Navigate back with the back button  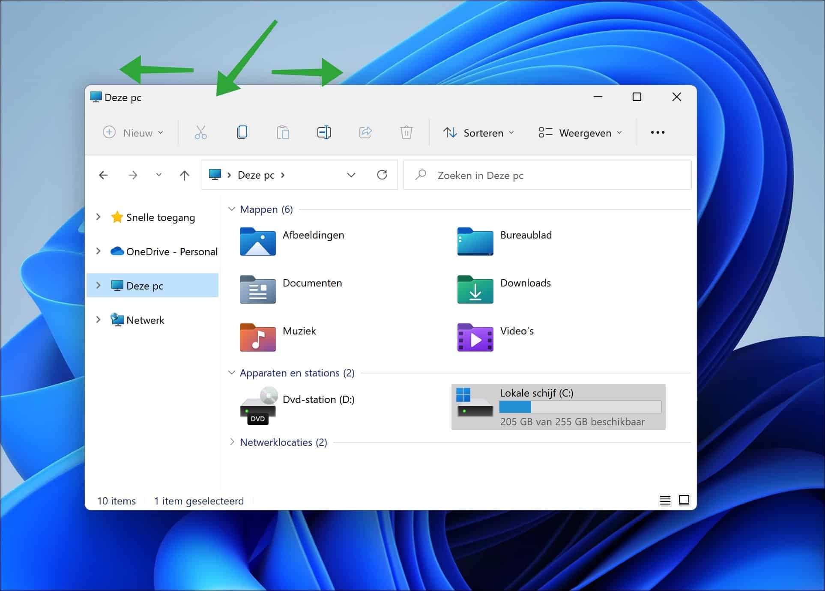pyautogui.click(x=103, y=175)
